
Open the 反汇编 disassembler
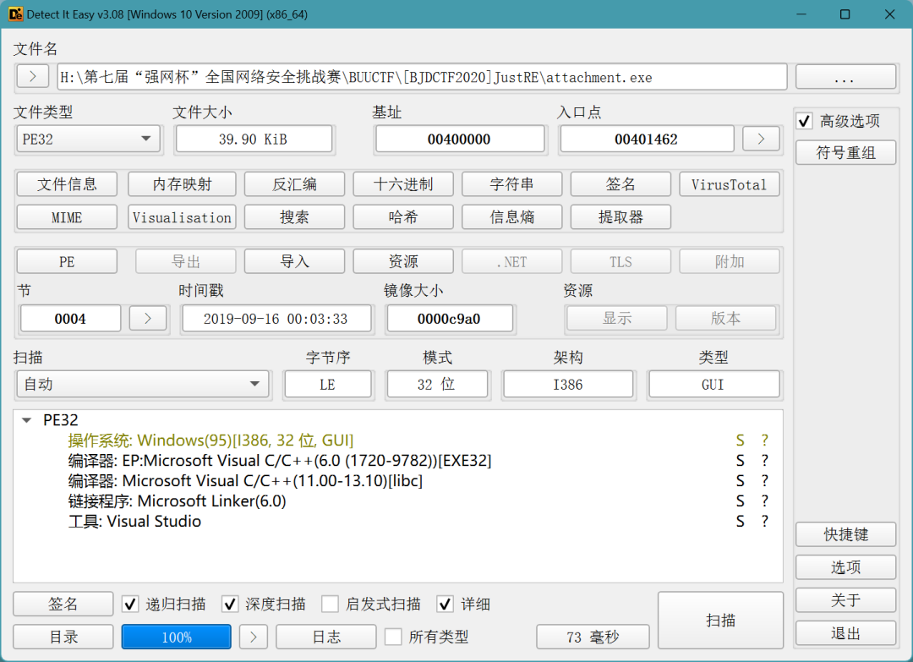294,184
